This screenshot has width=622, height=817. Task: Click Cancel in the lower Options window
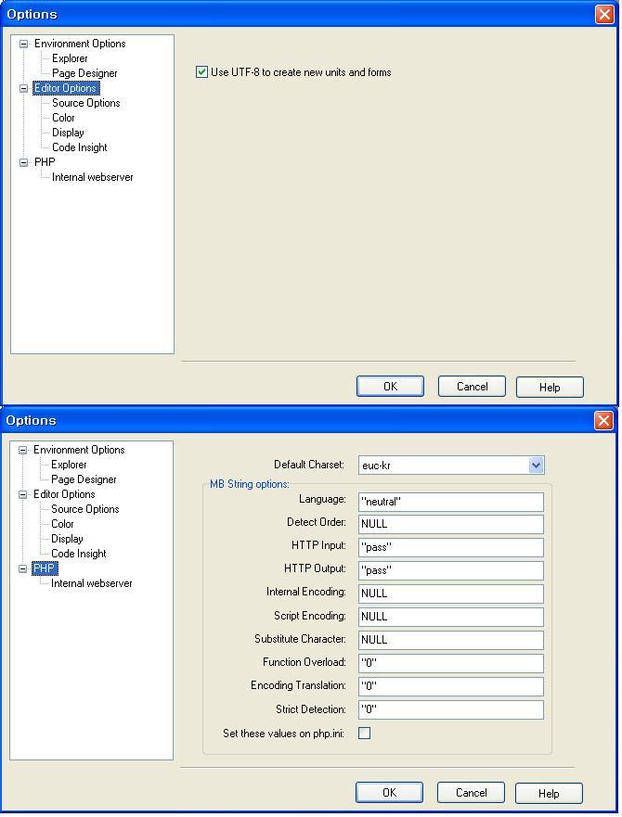471,793
